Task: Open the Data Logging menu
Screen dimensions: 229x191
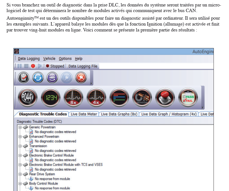Action: click(29, 58)
